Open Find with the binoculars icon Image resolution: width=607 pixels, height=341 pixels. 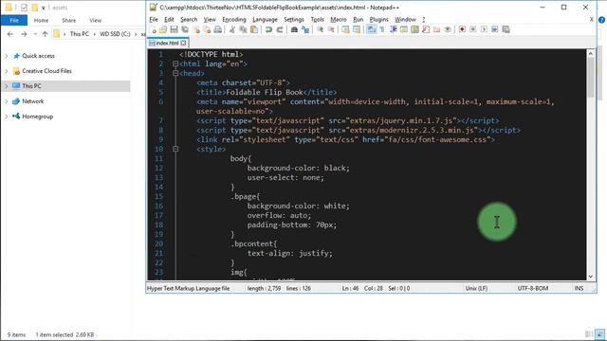pos(294,29)
